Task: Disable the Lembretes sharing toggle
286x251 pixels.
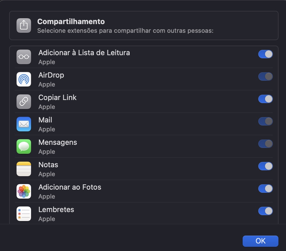Action: (265, 211)
